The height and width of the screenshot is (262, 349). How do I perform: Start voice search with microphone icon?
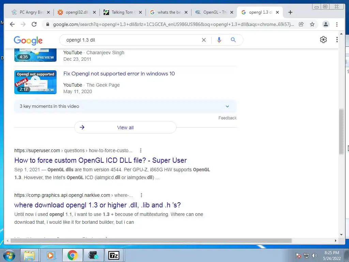[x=219, y=40]
